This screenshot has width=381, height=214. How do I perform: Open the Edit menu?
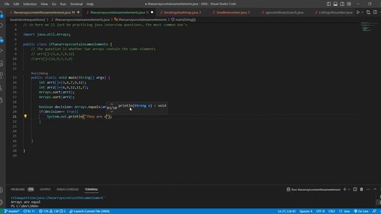16,4
